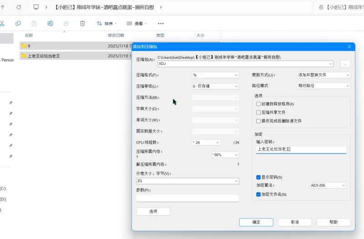Click the Delete trash icon in the Explorer toolbar

click(x=82, y=24)
